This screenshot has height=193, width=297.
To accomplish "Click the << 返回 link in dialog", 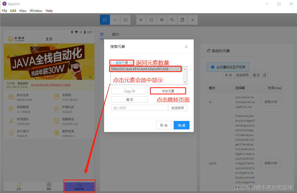I will coord(116,63).
